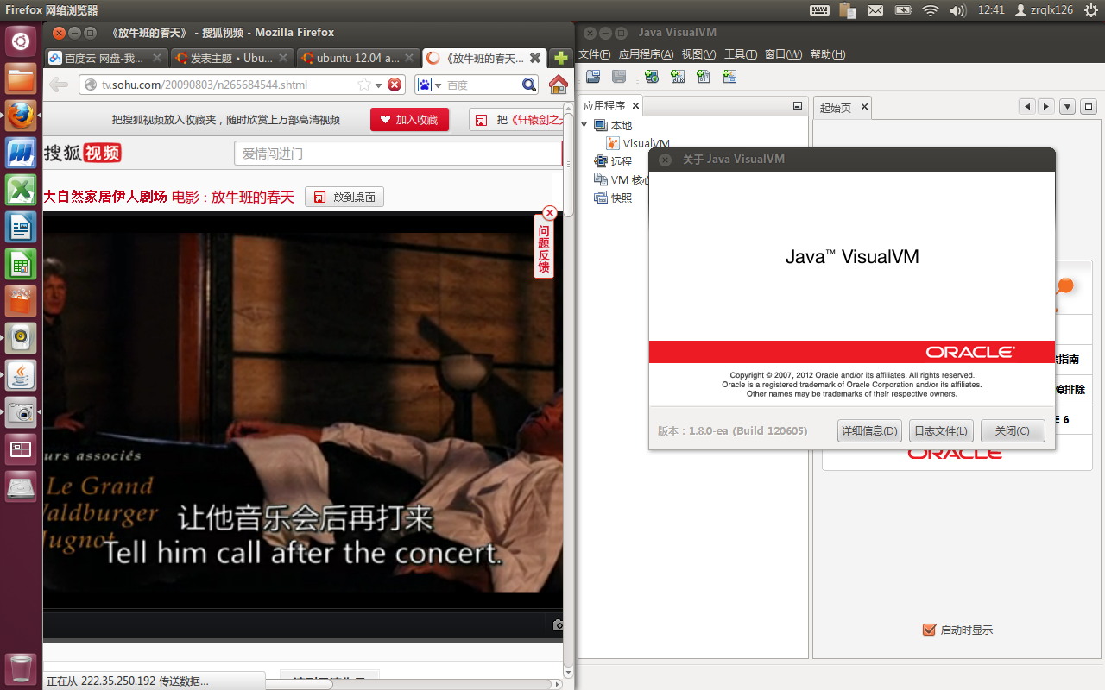Open the speaker music app in launcher
The height and width of the screenshot is (690, 1105).
pyautogui.click(x=21, y=338)
